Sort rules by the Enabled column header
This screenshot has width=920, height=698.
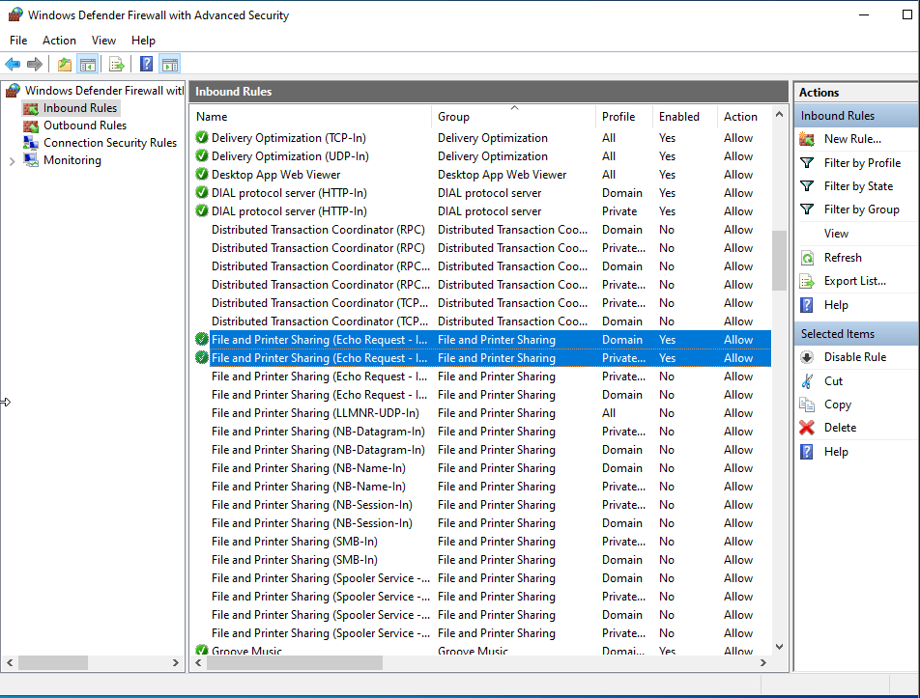[x=679, y=117]
